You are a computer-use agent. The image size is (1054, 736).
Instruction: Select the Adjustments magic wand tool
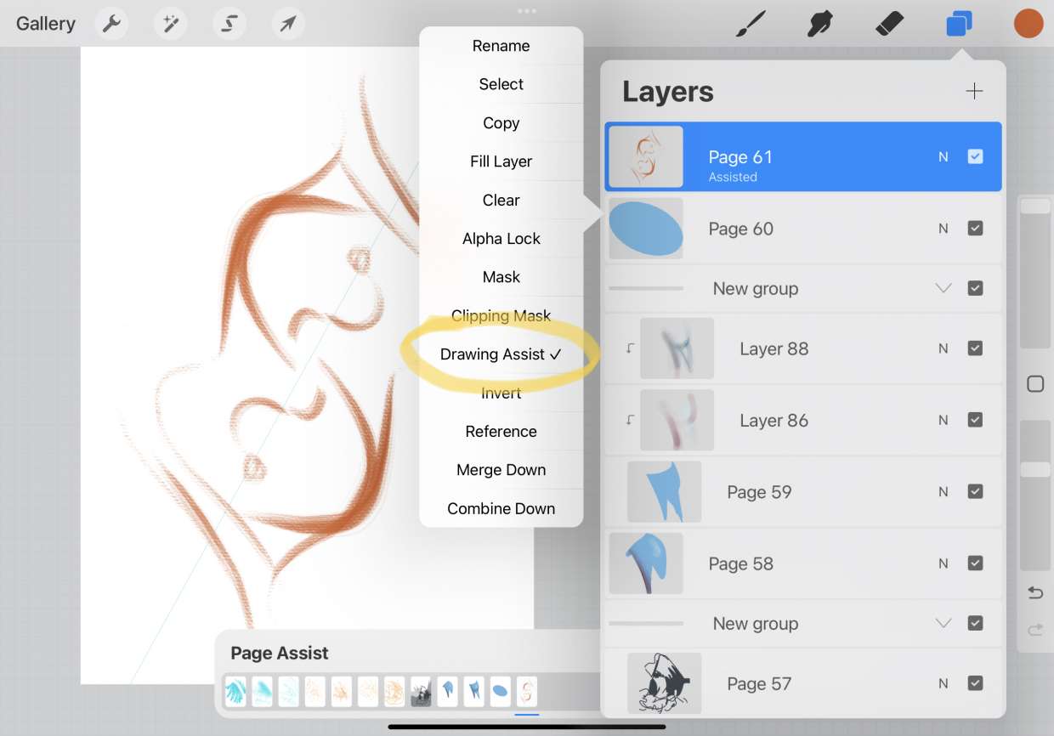click(170, 24)
